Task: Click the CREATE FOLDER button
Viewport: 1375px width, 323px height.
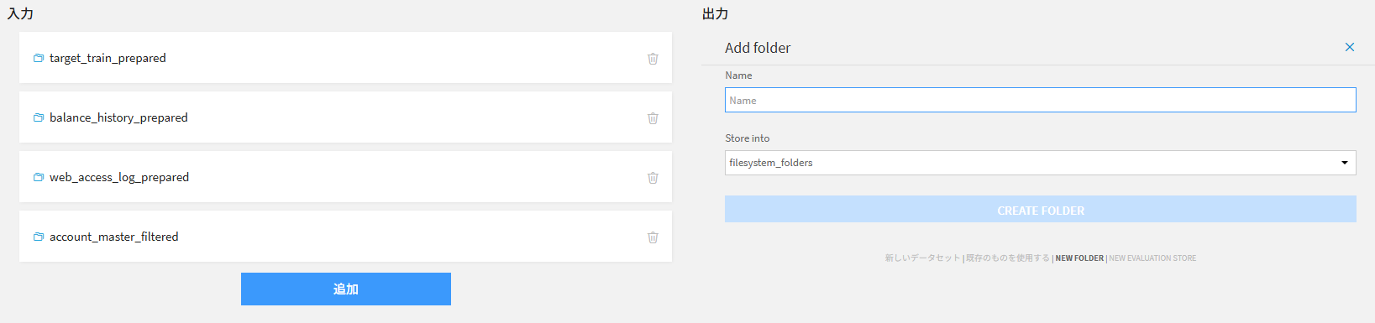Action: tap(1040, 210)
